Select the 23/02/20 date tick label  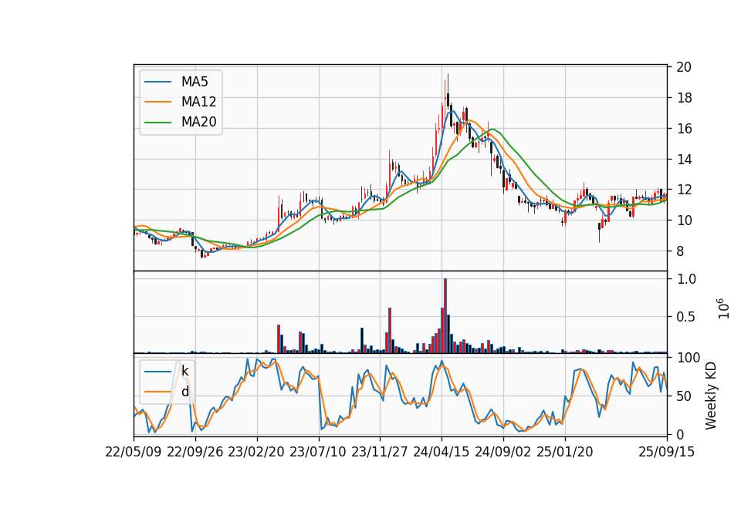tap(256, 452)
